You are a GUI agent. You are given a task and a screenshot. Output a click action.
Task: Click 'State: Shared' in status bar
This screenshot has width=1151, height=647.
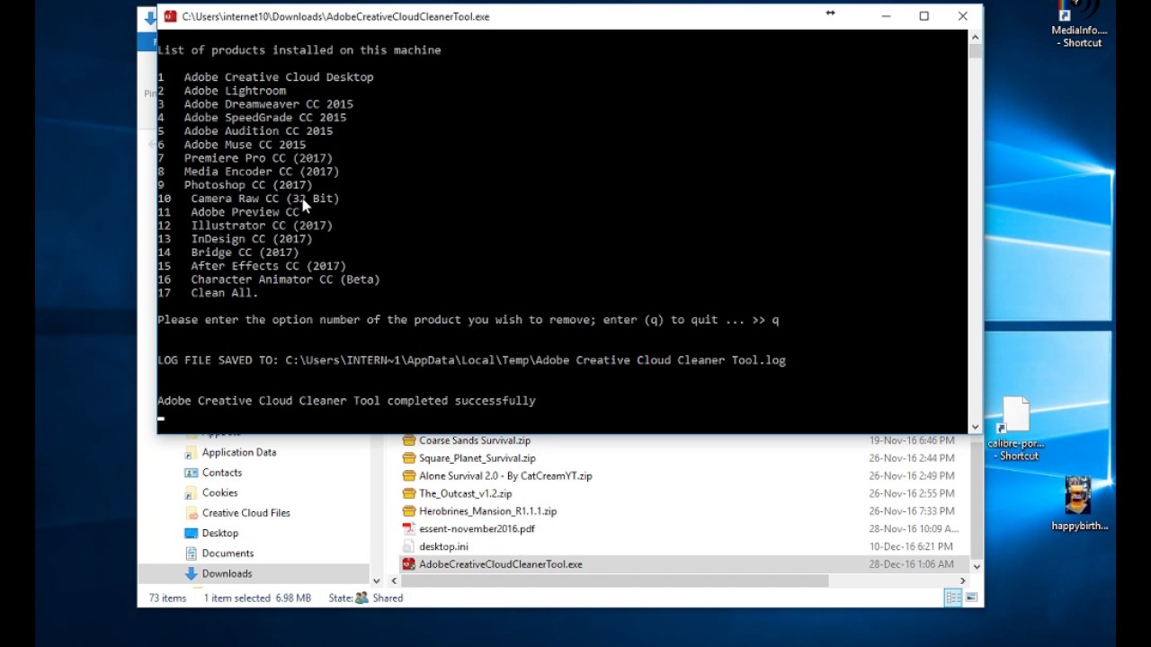pos(366,598)
